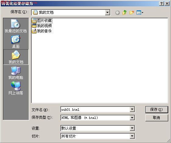The image size is (171, 143).
Task: Click the 保存 button
Action: (x=157, y=110)
